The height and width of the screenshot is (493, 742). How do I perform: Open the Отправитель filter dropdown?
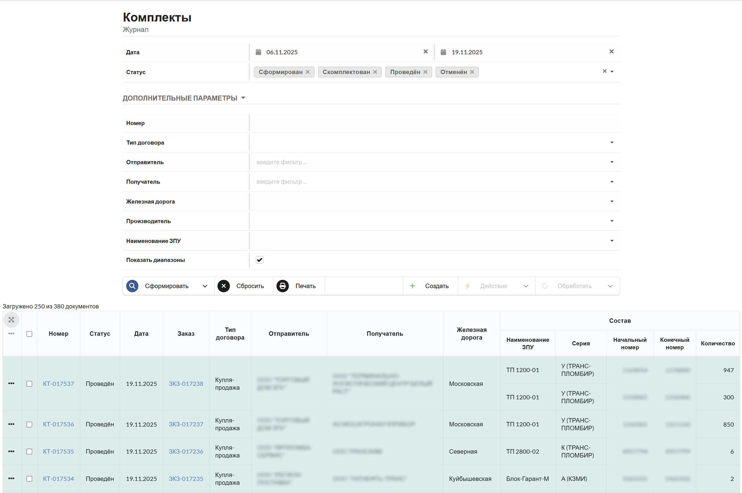click(612, 162)
